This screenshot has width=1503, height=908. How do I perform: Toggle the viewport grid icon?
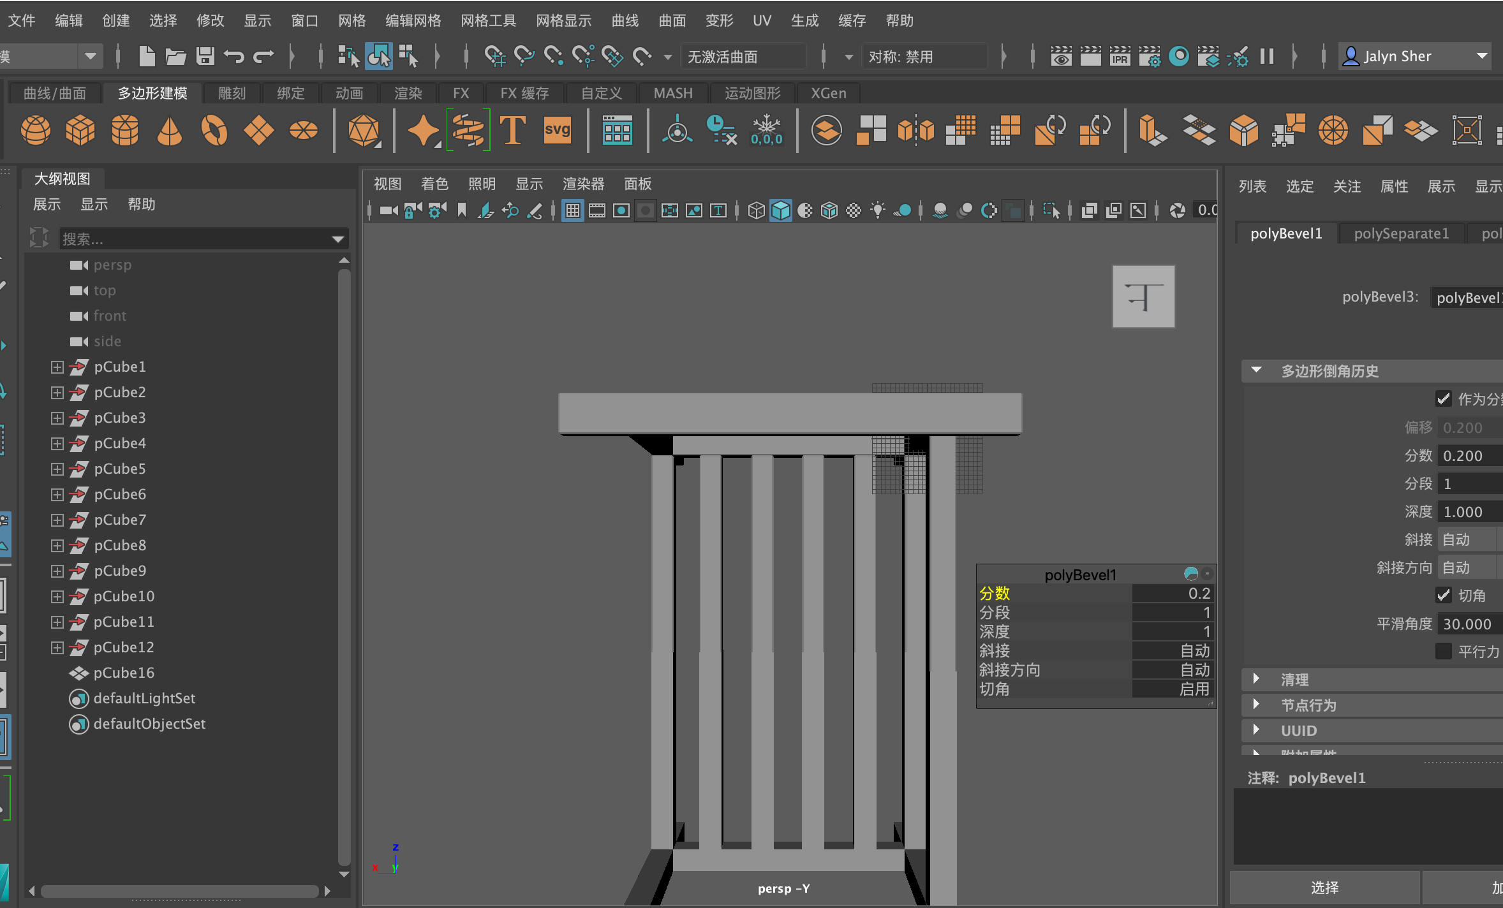pyautogui.click(x=572, y=210)
